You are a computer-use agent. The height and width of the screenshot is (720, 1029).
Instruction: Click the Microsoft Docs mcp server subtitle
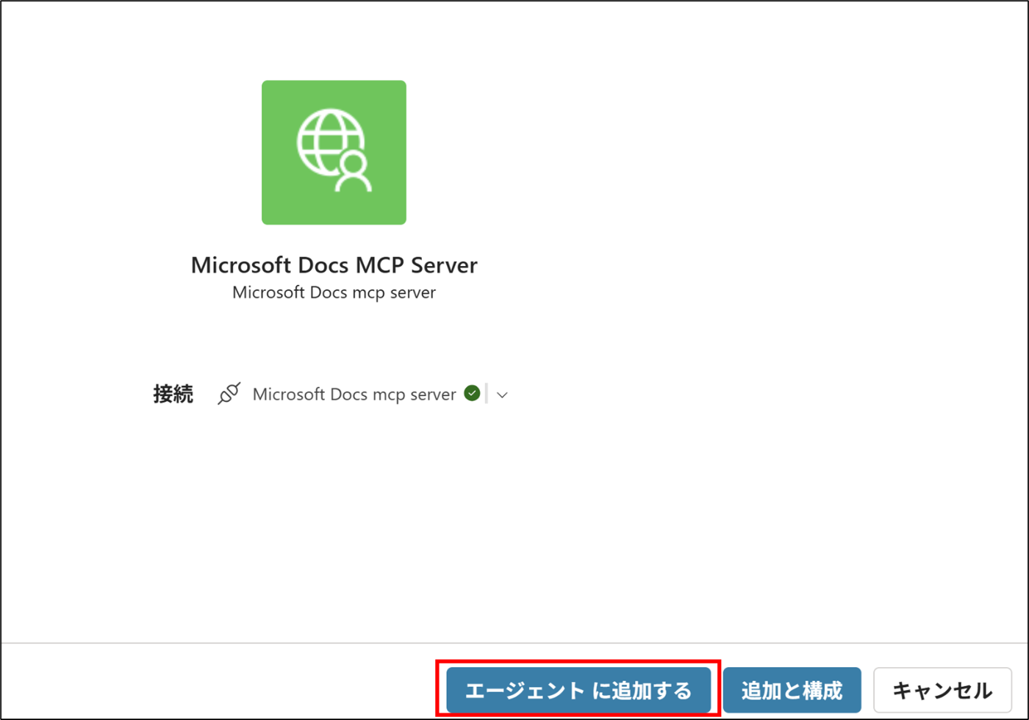point(334,292)
